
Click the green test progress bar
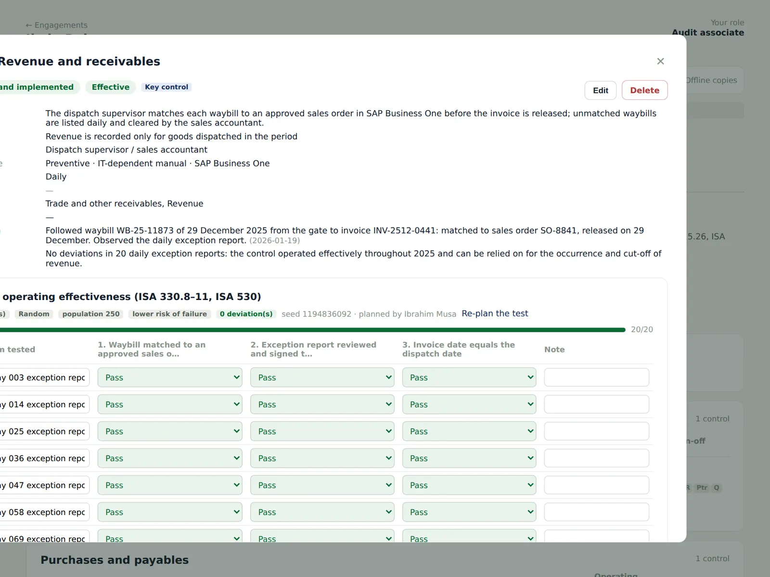click(313, 330)
